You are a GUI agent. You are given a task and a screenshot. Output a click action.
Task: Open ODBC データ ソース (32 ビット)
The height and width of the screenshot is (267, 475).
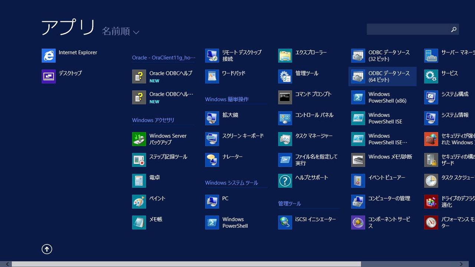click(381, 56)
